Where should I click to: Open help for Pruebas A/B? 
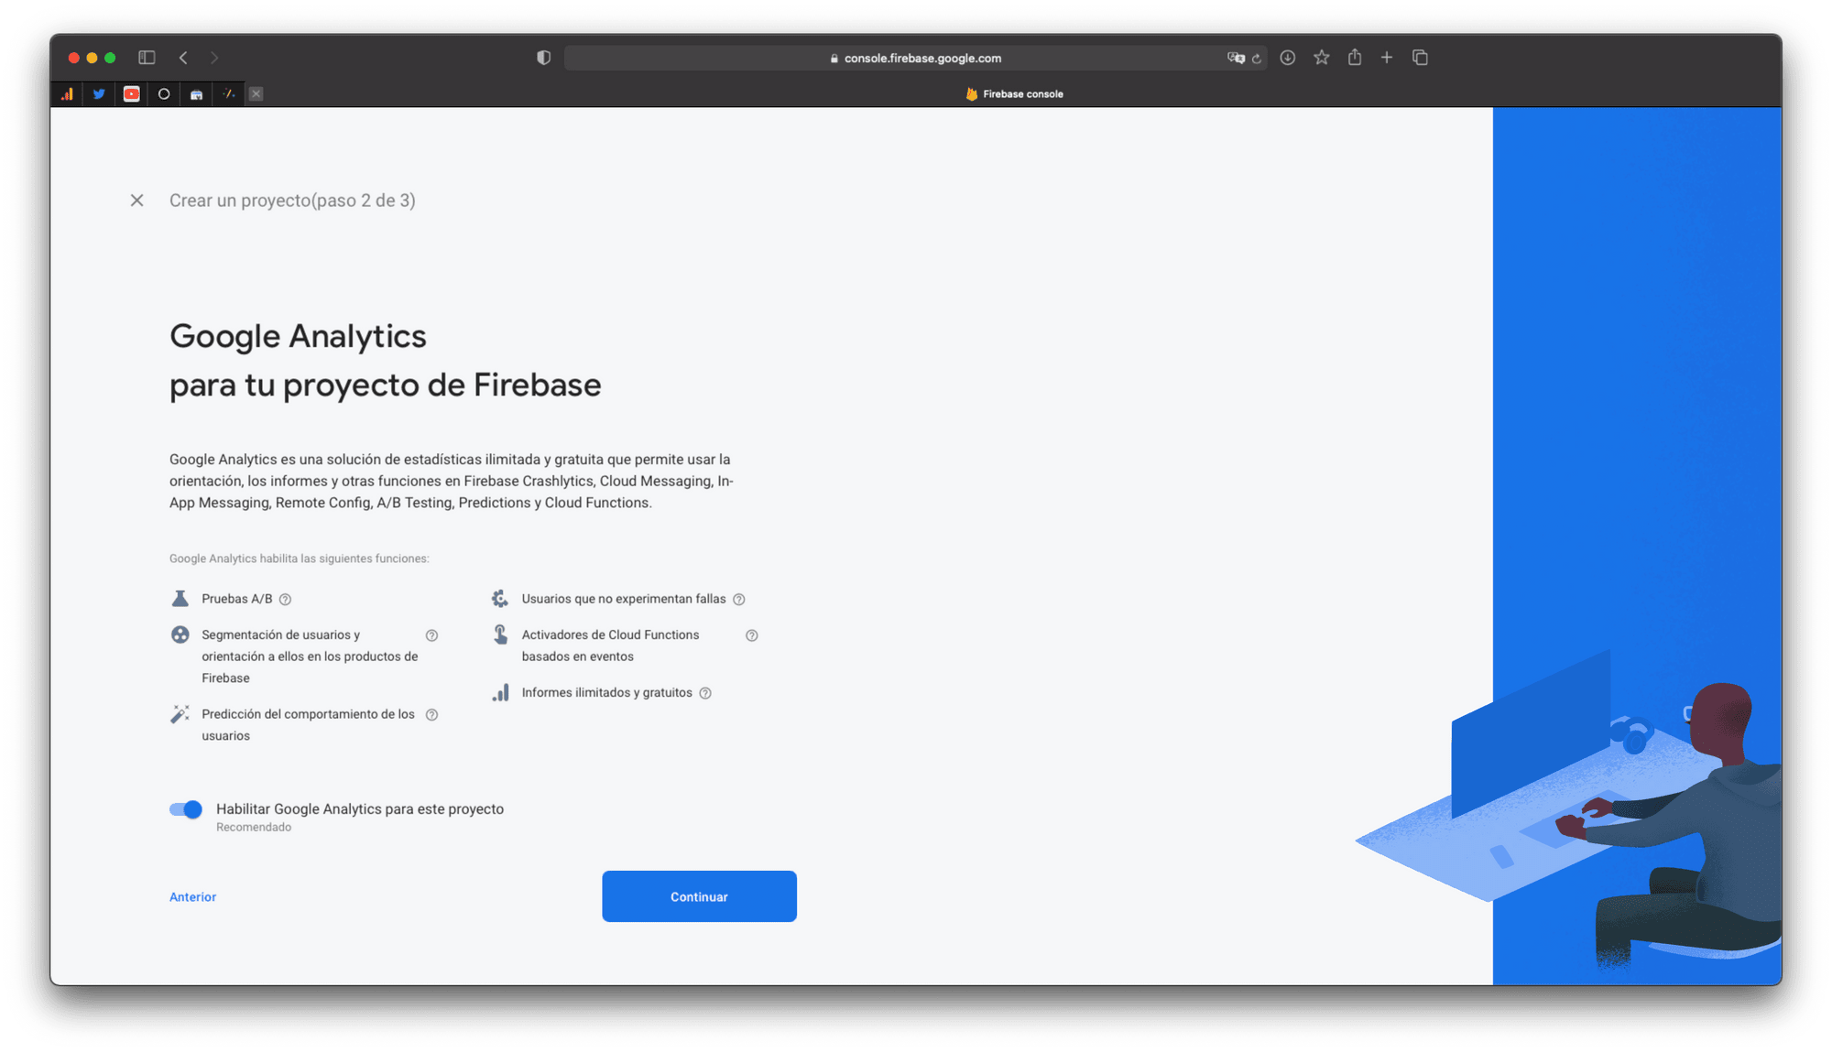click(x=285, y=600)
